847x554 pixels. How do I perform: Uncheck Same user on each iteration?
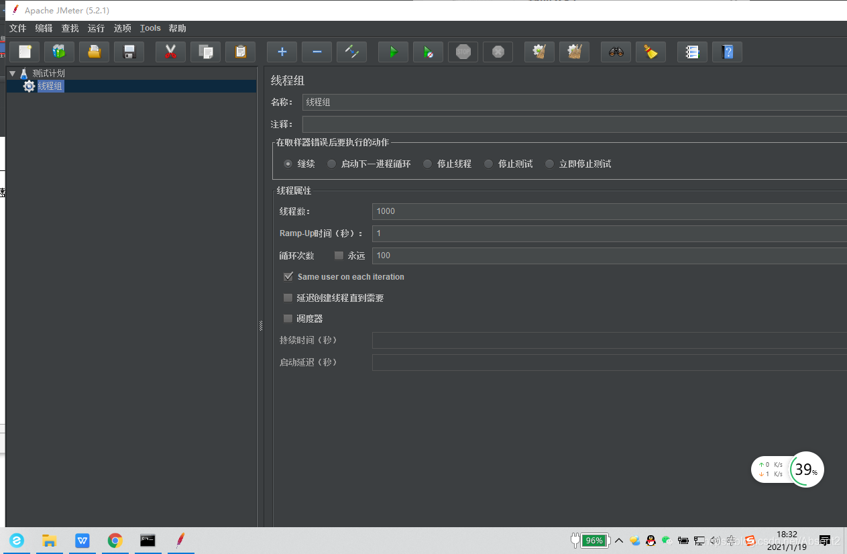(288, 276)
